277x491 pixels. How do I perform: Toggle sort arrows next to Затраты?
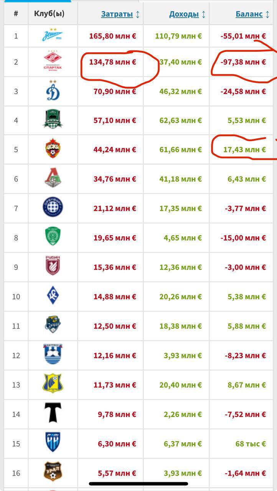tap(138, 14)
